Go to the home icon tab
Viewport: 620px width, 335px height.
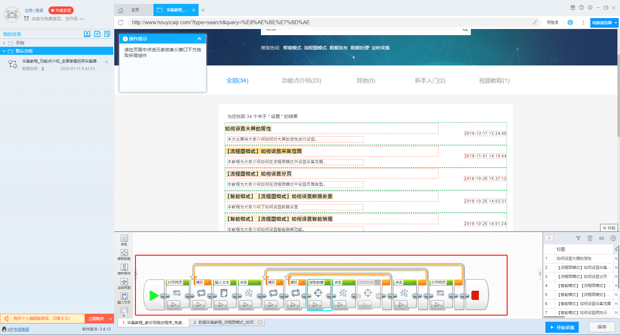click(x=120, y=10)
